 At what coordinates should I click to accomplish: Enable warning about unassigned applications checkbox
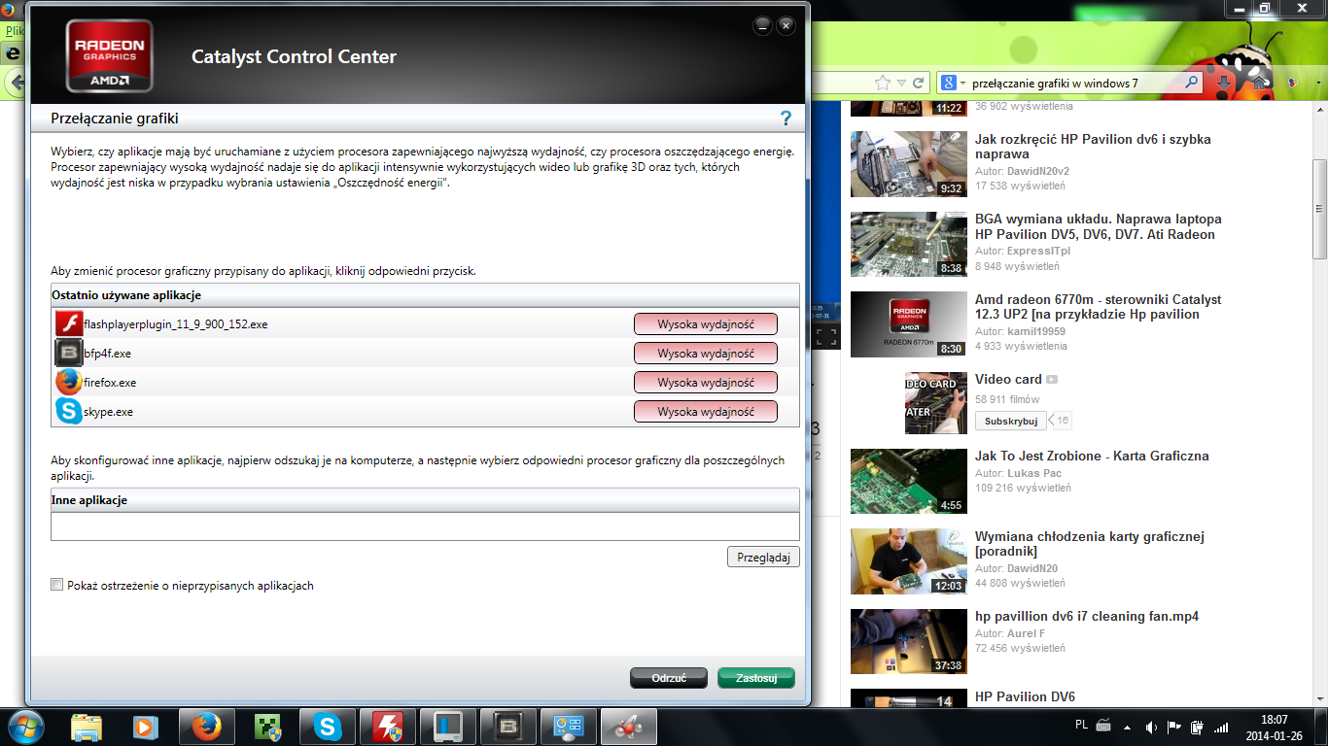pyautogui.click(x=57, y=585)
